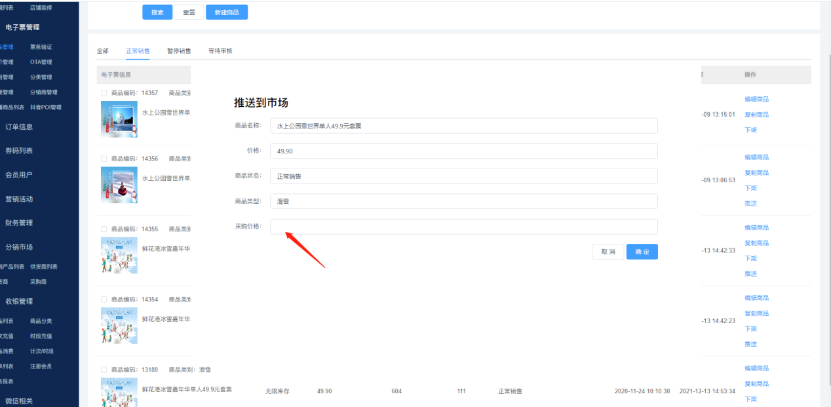
Task: Click the 采购价格 input field
Action: pyautogui.click(x=463, y=227)
